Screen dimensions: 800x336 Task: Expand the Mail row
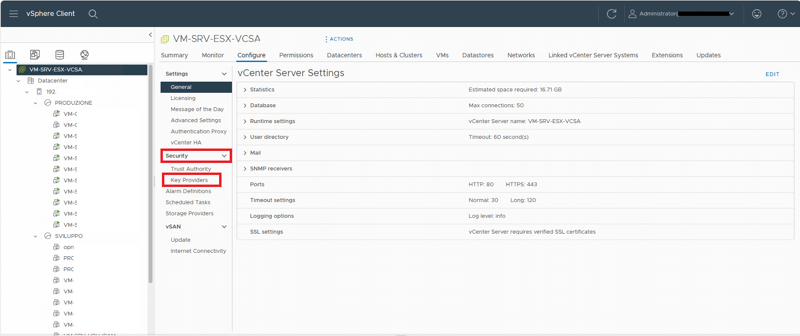pos(245,153)
